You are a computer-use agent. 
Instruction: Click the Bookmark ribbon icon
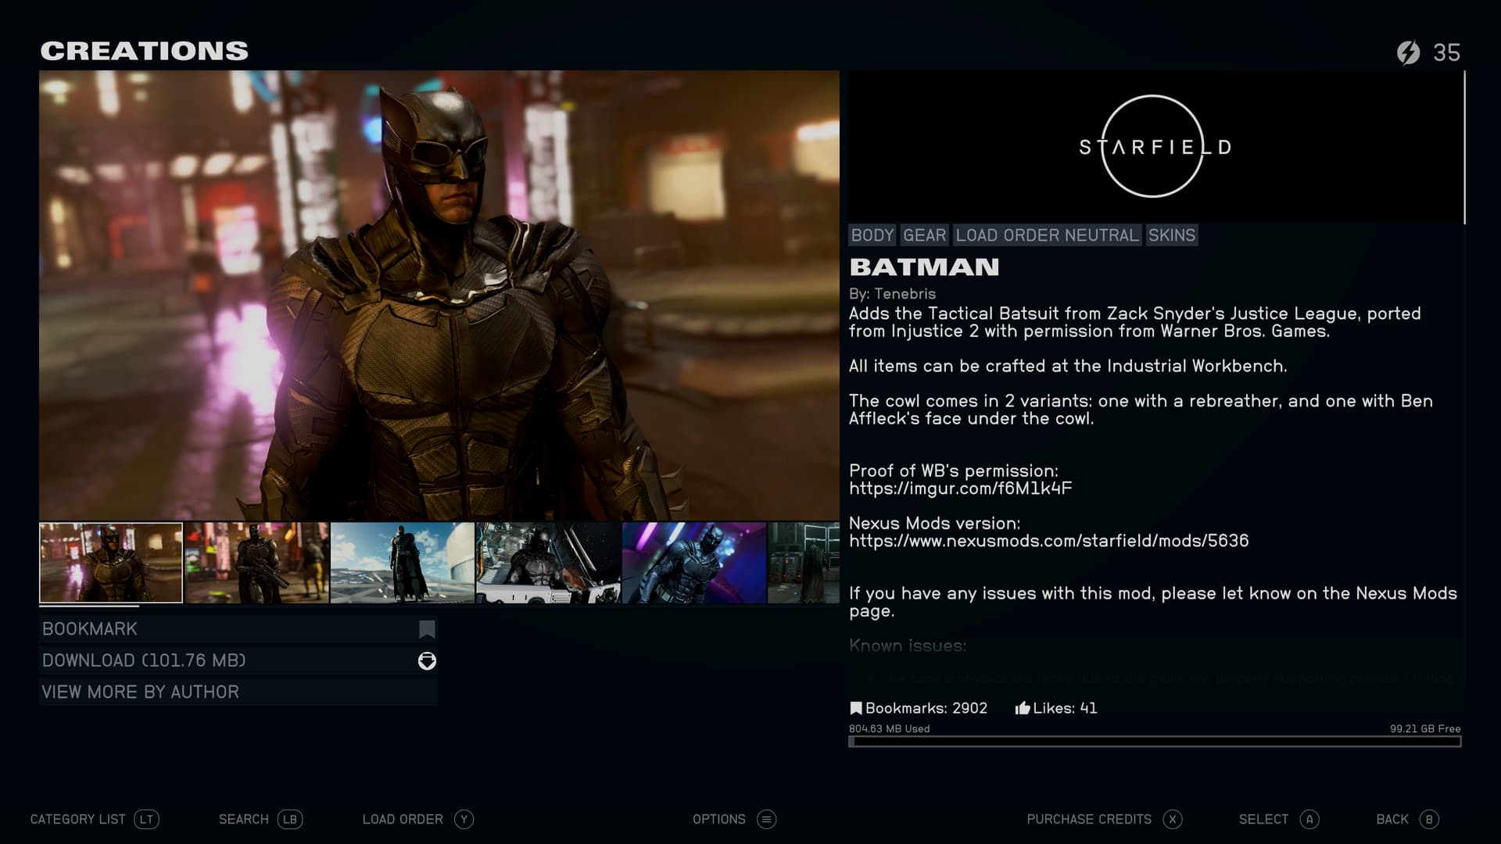click(427, 629)
